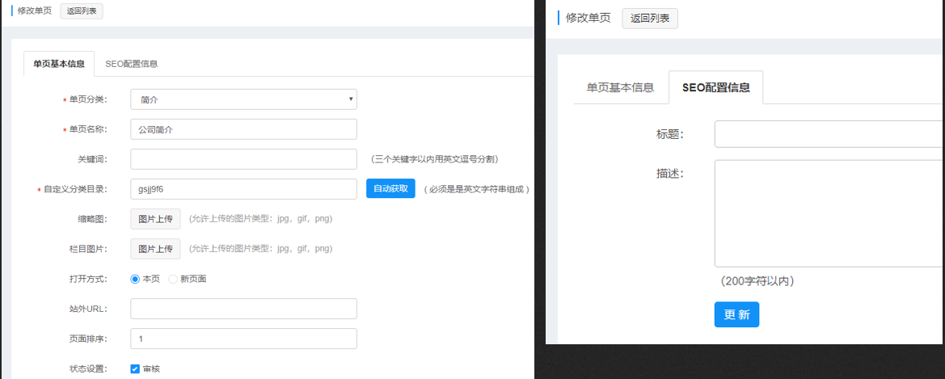Click the 打开方式 label
Image resolution: width=945 pixels, height=379 pixels.
pos(88,279)
